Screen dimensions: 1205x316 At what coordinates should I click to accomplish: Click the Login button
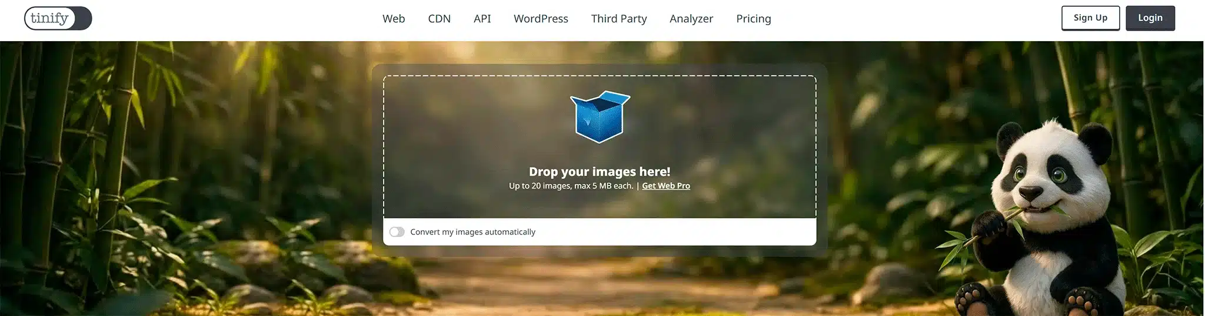[1150, 18]
